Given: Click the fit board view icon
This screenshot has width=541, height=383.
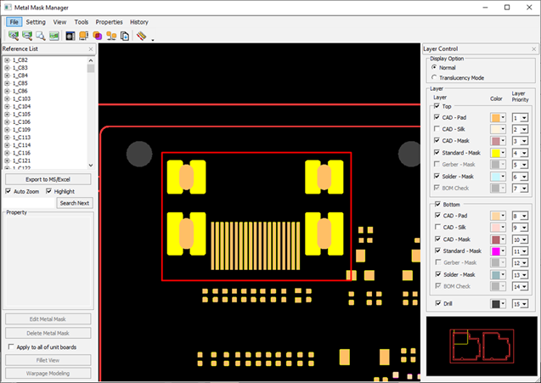Looking at the screenshot, I should tap(54, 37).
